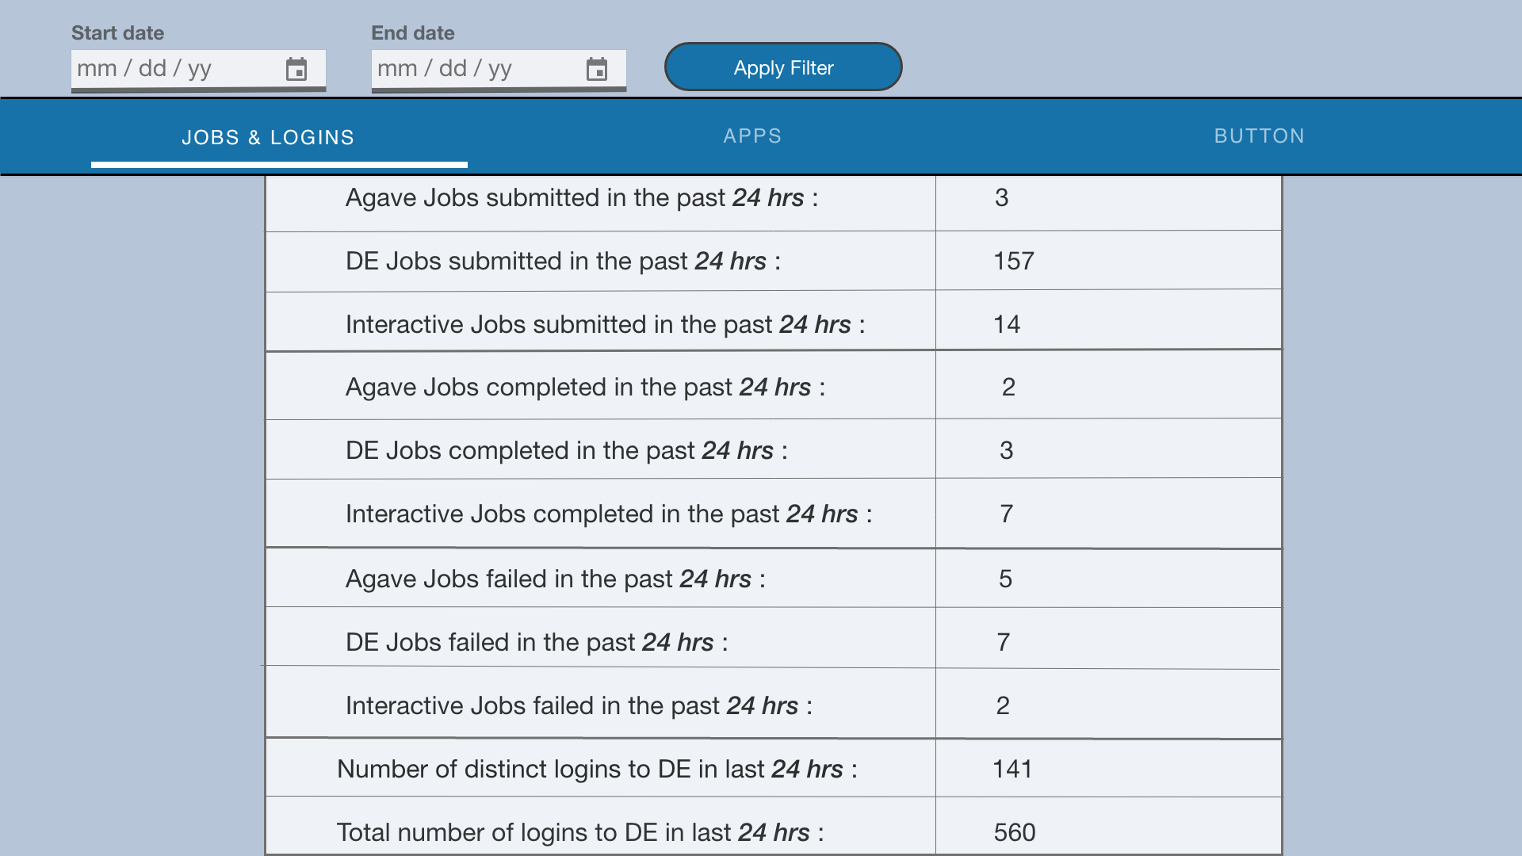Select the Agave Jobs completed row
Image resolution: width=1522 pixels, height=856 pixels.
point(585,388)
